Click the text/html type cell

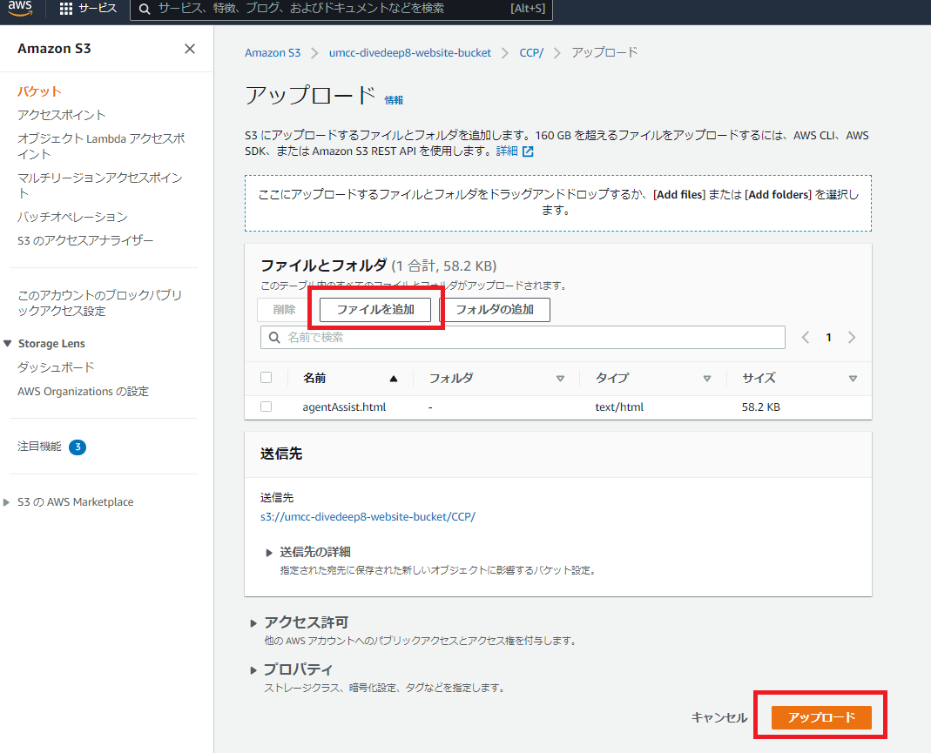coord(619,407)
